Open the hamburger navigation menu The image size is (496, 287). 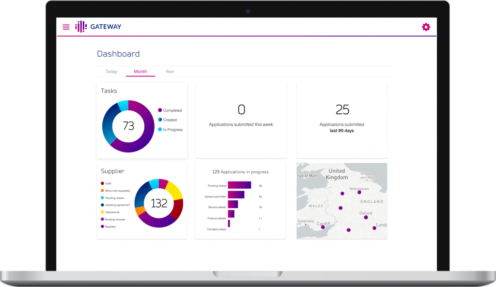[x=66, y=27]
